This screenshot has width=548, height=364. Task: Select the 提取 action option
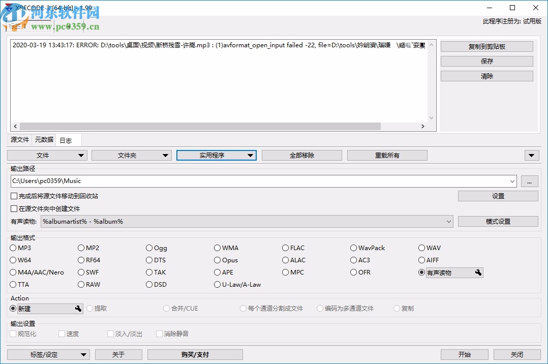[89, 309]
